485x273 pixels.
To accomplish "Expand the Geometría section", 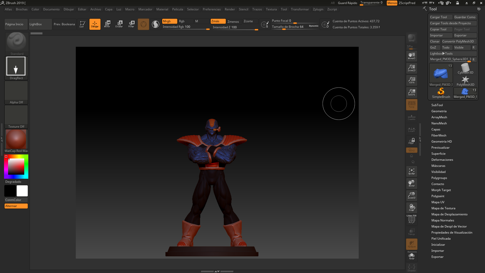I will [439, 111].
